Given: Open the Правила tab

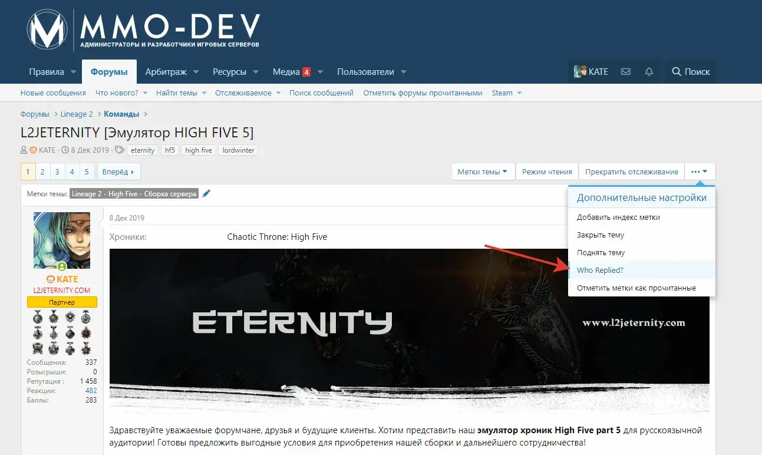Looking at the screenshot, I should [47, 72].
